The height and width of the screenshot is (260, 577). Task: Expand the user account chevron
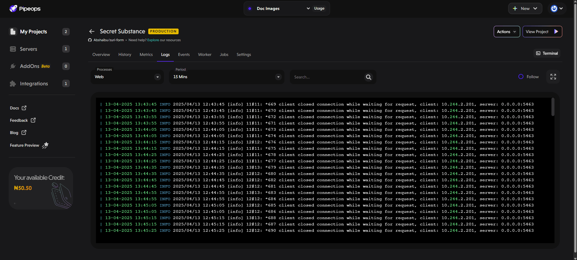tap(561, 8)
